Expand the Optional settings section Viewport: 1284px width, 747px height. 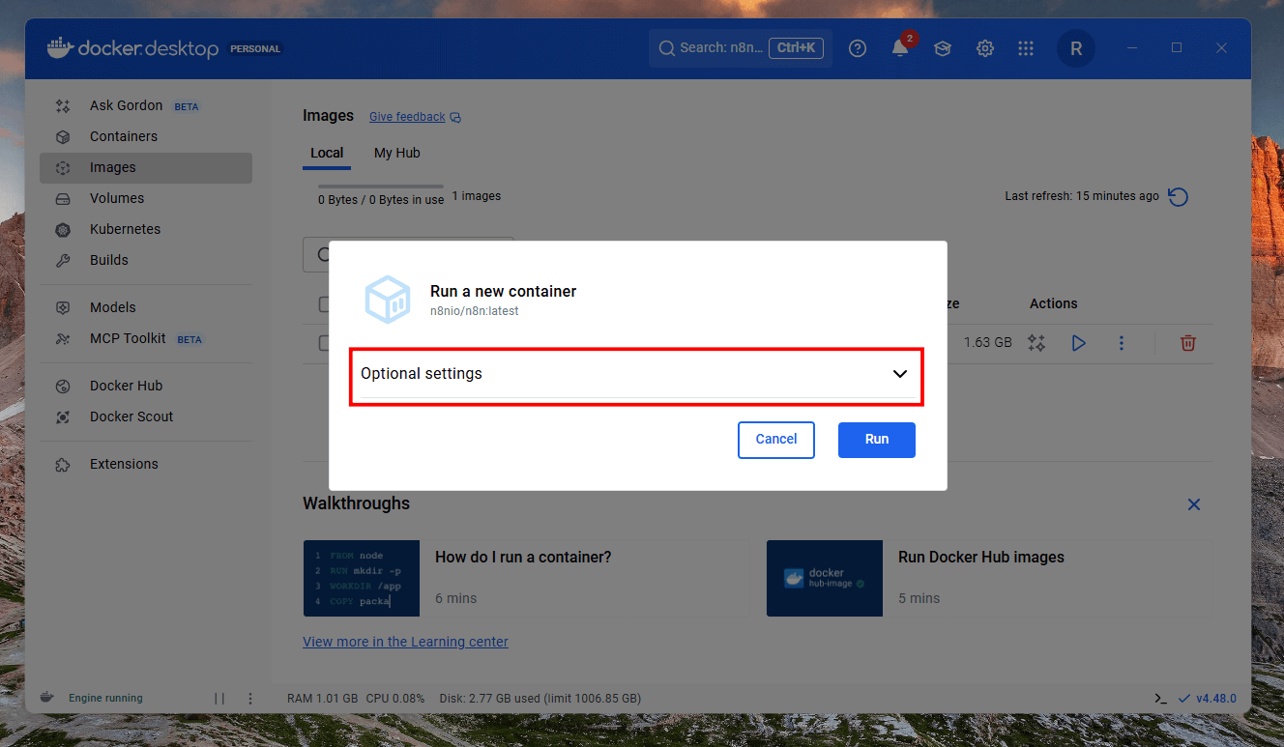click(x=636, y=374)
